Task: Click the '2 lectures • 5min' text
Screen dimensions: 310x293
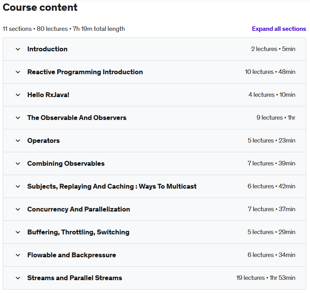Action: pos(273,49)
